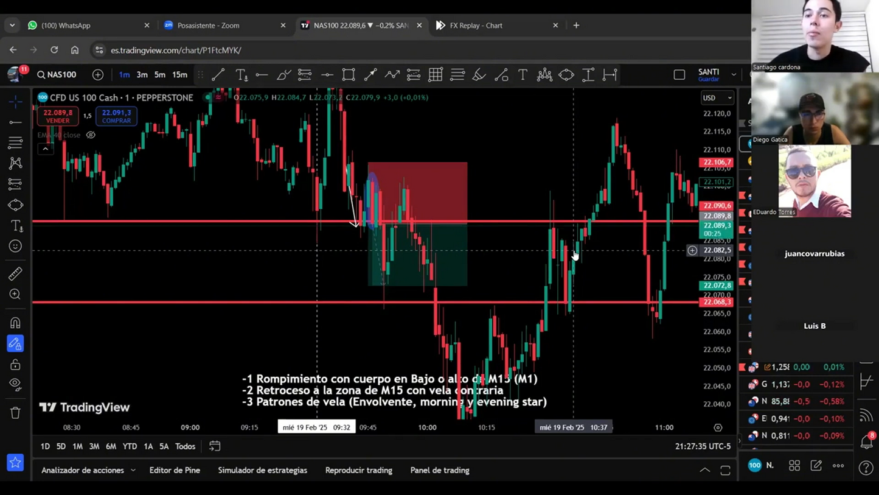Click the trend line tool in toolbar

pos(218,75)
